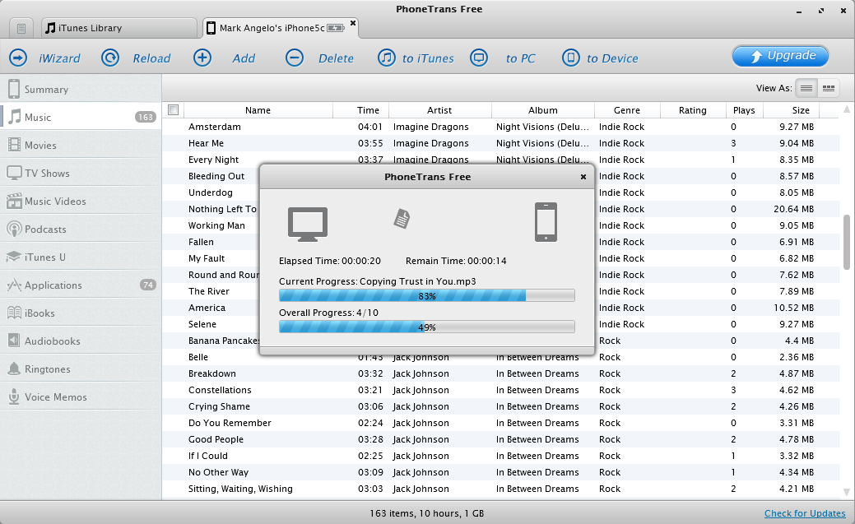
Task: Click the Overall Progress 49% bar
Action: [x=427, y=327]
